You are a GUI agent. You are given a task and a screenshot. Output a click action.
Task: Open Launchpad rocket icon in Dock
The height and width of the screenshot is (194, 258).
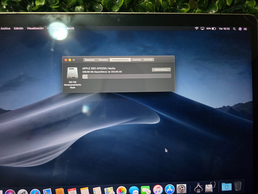(23, 192)
